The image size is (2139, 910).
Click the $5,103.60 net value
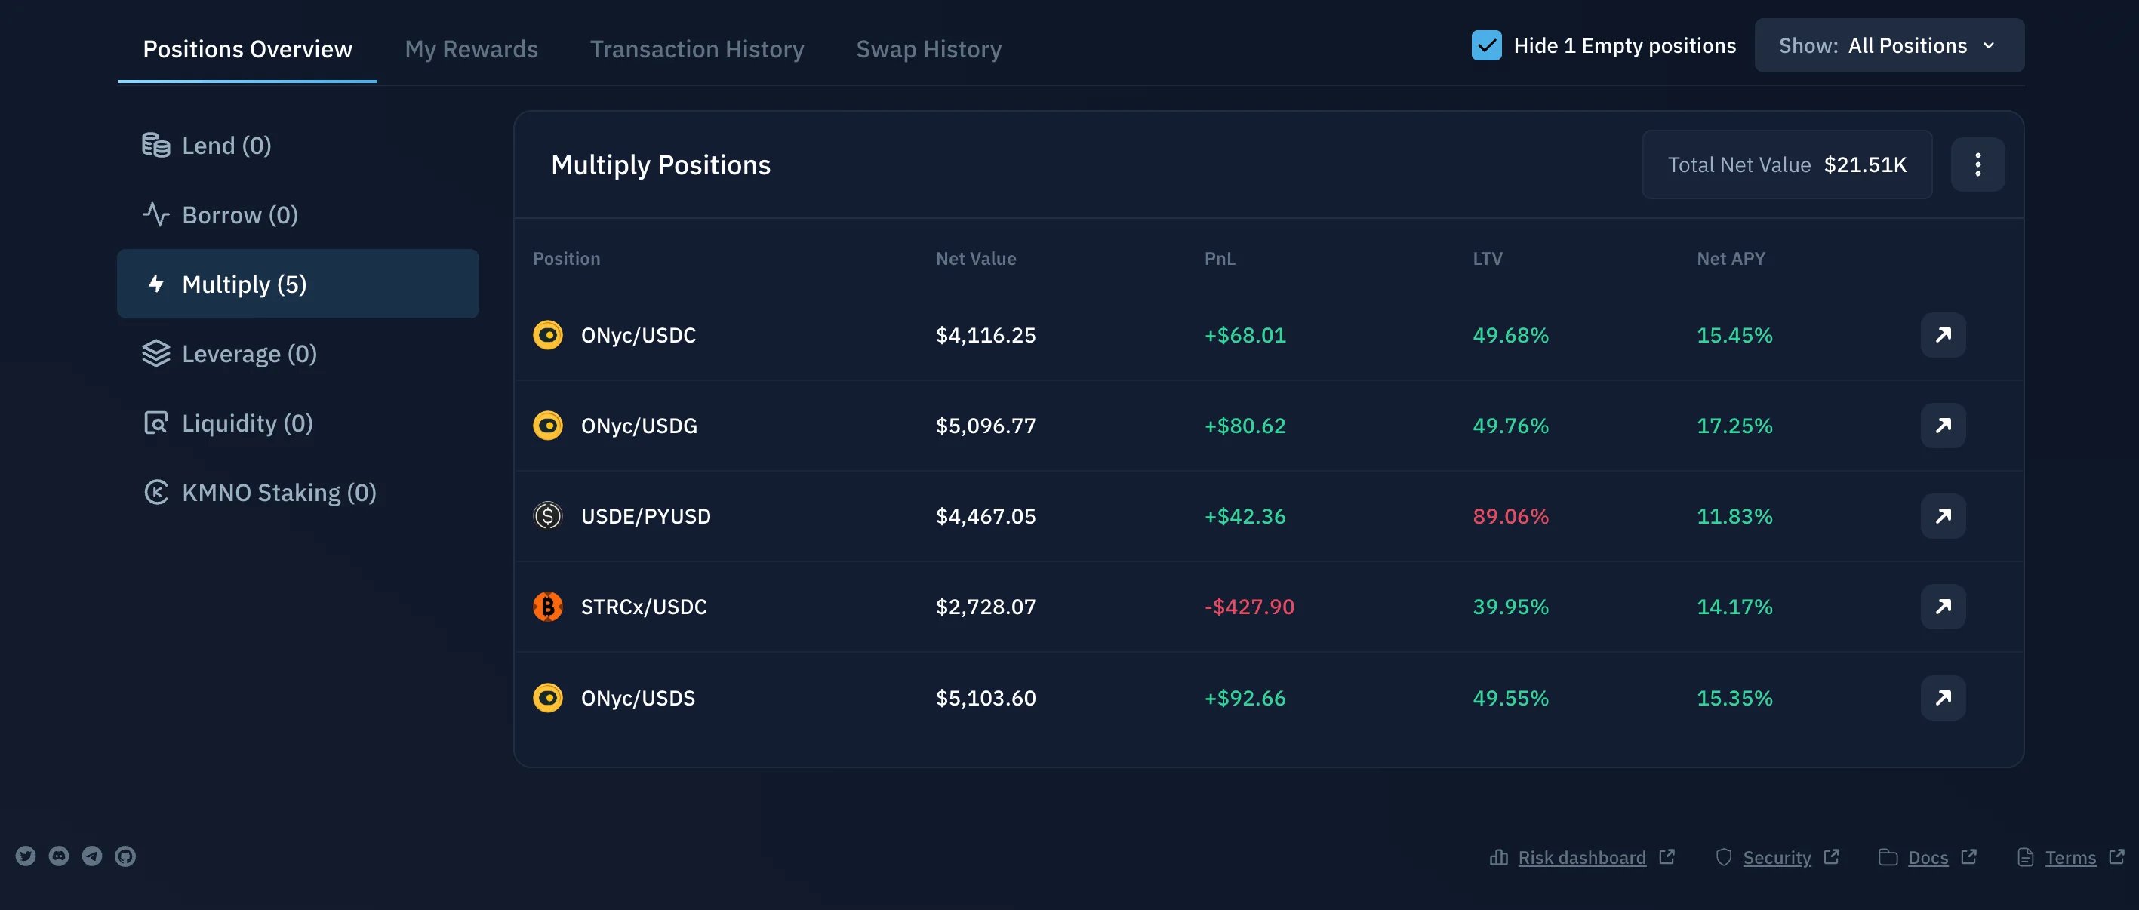click(986, 697)
